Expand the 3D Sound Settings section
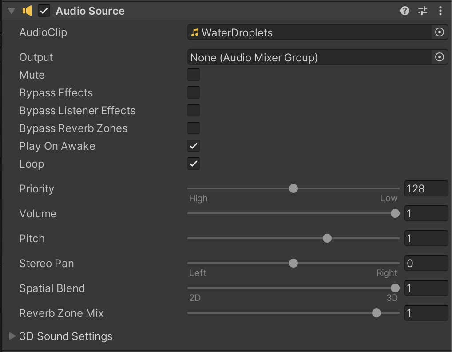Image resolution: width=452 pixels, height=352 pixels. [x=12, y=336]
